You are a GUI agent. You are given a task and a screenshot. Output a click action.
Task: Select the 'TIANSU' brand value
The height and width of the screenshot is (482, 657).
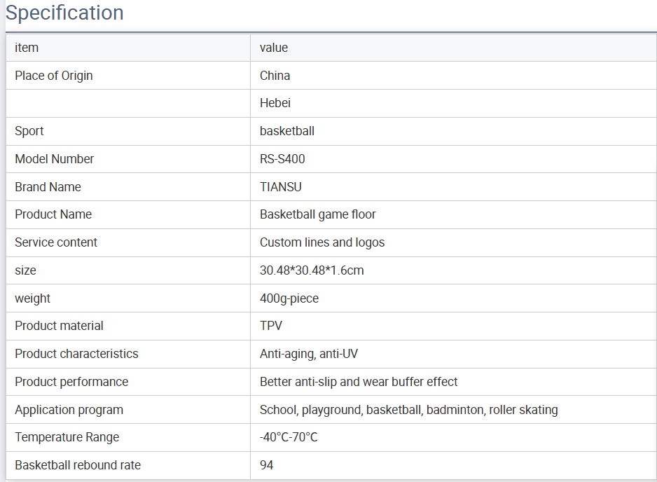coord(281,187)
